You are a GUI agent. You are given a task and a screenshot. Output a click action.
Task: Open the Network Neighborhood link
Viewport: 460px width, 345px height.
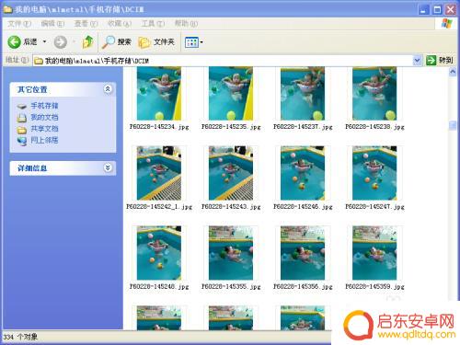[x=44, y=141]
